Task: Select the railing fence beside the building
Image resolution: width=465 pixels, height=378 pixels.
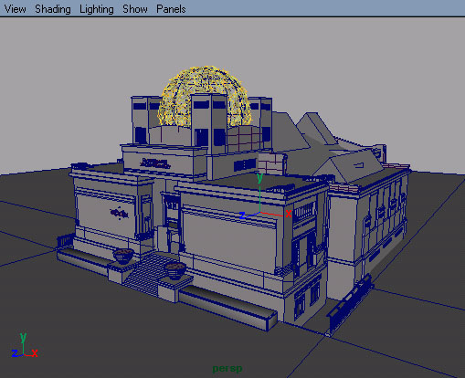Action: coord(350,304)
